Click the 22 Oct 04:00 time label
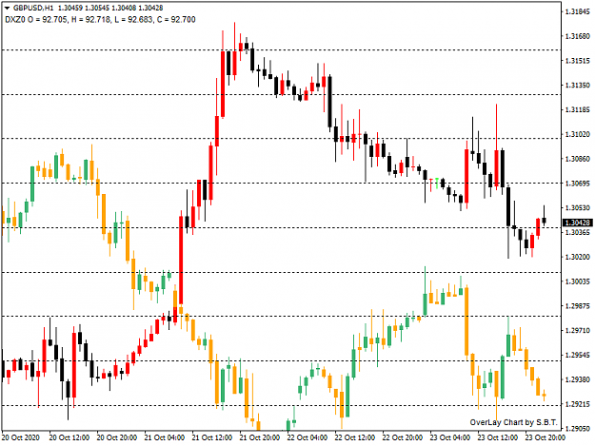This screenshot has height=446, width=595. click(x=307, y=437)
